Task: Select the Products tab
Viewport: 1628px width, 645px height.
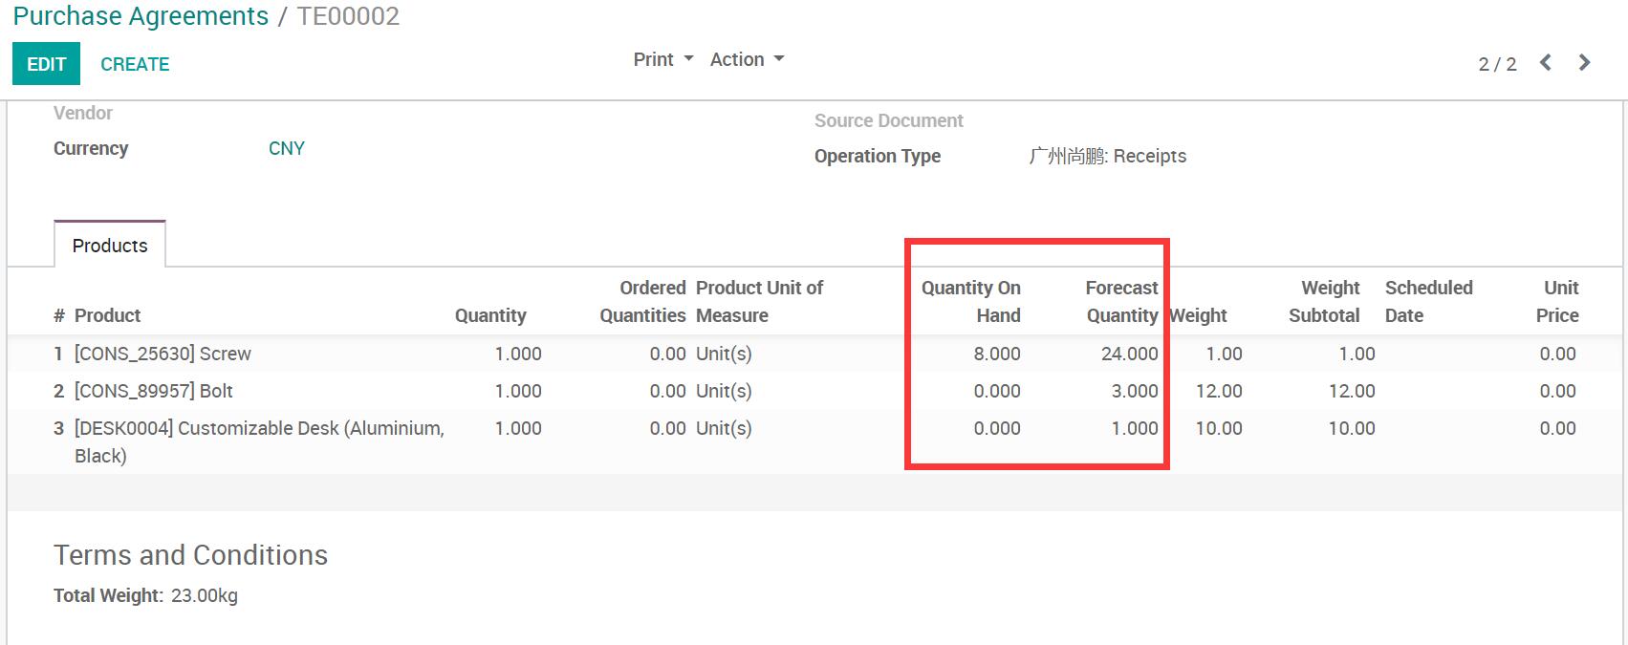Action: click(110, 246)
